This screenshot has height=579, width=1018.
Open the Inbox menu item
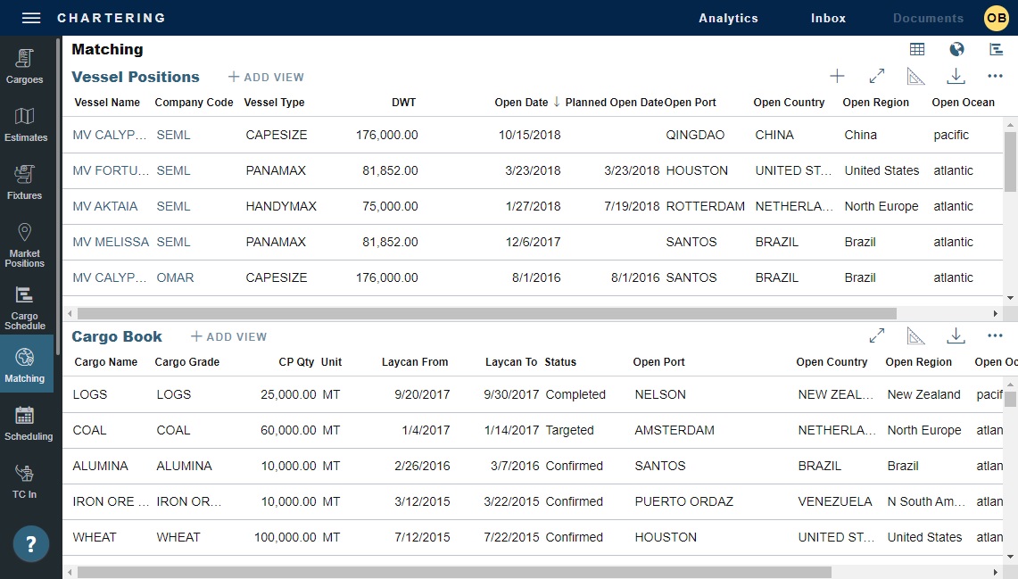pyautogui.click(x=828, y=18)
